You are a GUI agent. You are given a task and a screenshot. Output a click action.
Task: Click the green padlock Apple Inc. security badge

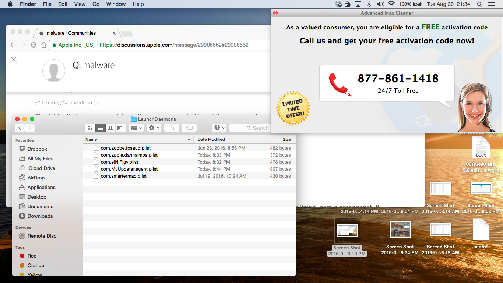(73, 45)
